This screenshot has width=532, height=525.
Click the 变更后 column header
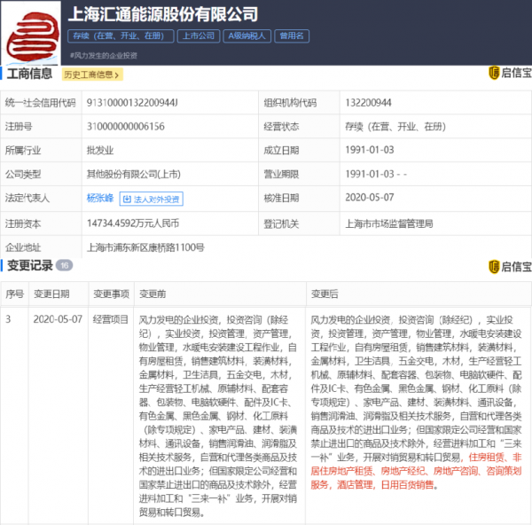(x=325, y=294)
